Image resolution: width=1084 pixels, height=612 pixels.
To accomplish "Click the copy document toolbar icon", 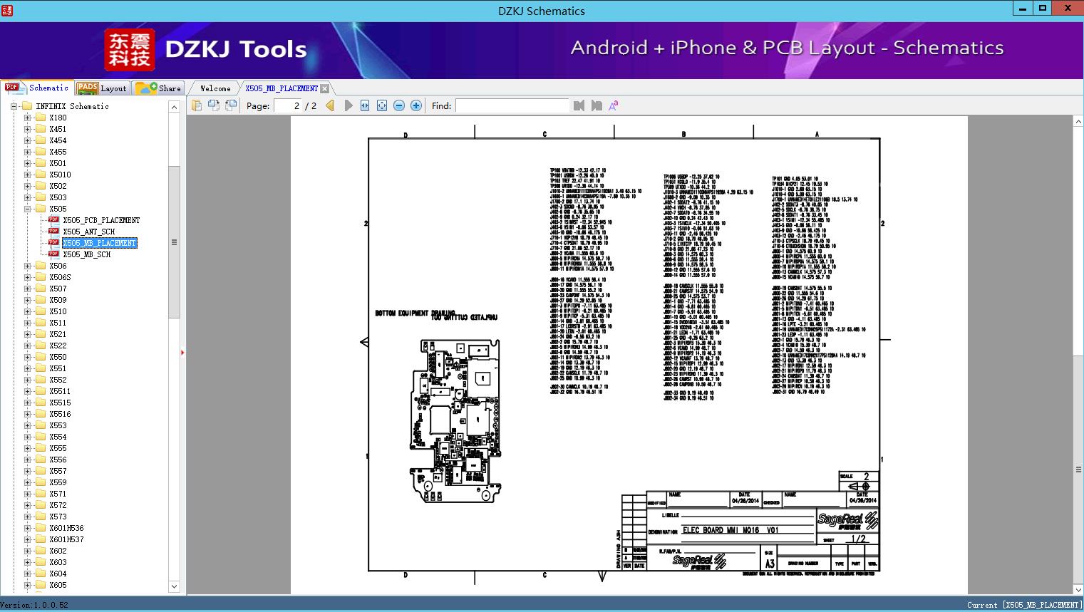I will (x=197, y=105).
